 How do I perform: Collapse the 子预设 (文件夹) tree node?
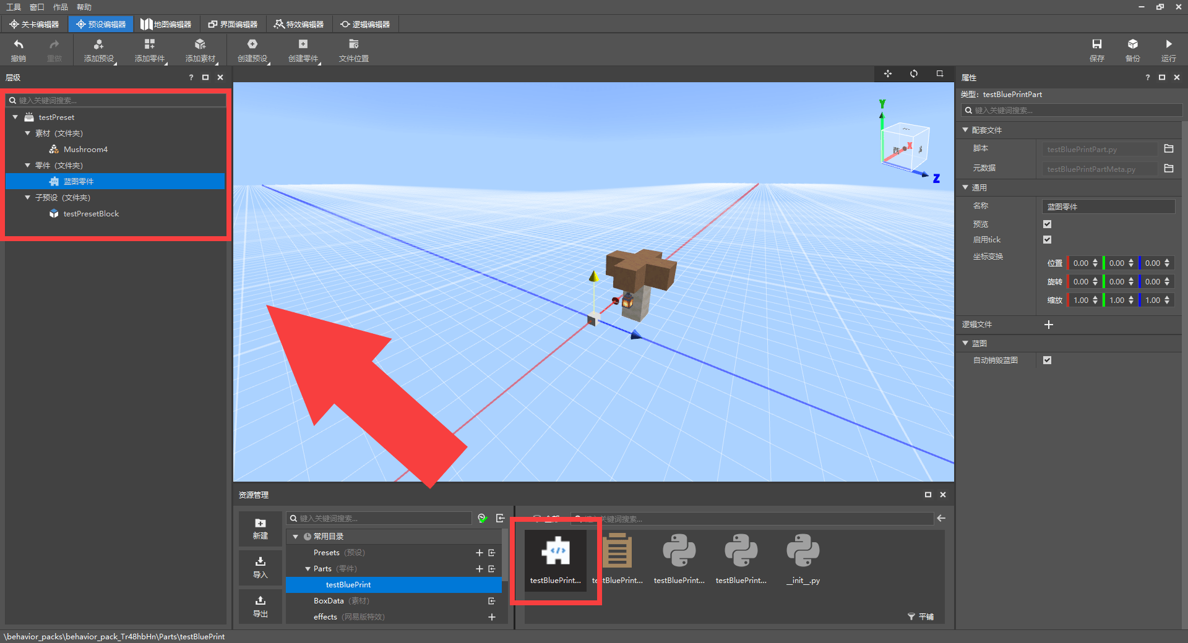[27, 197]
